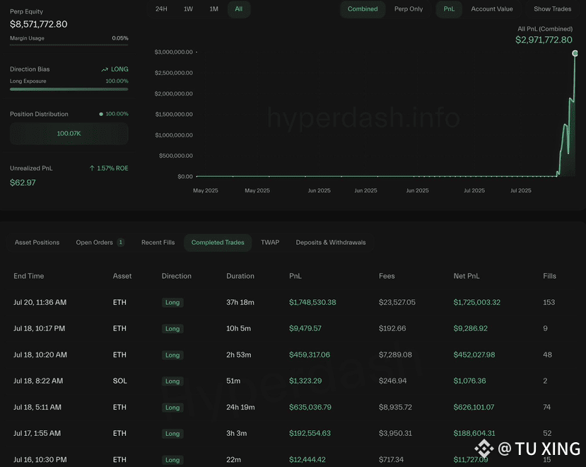Click the Jul 18, 10:20 AM trade row
Viewport: 586px width, 467px height.
[293, 354]
